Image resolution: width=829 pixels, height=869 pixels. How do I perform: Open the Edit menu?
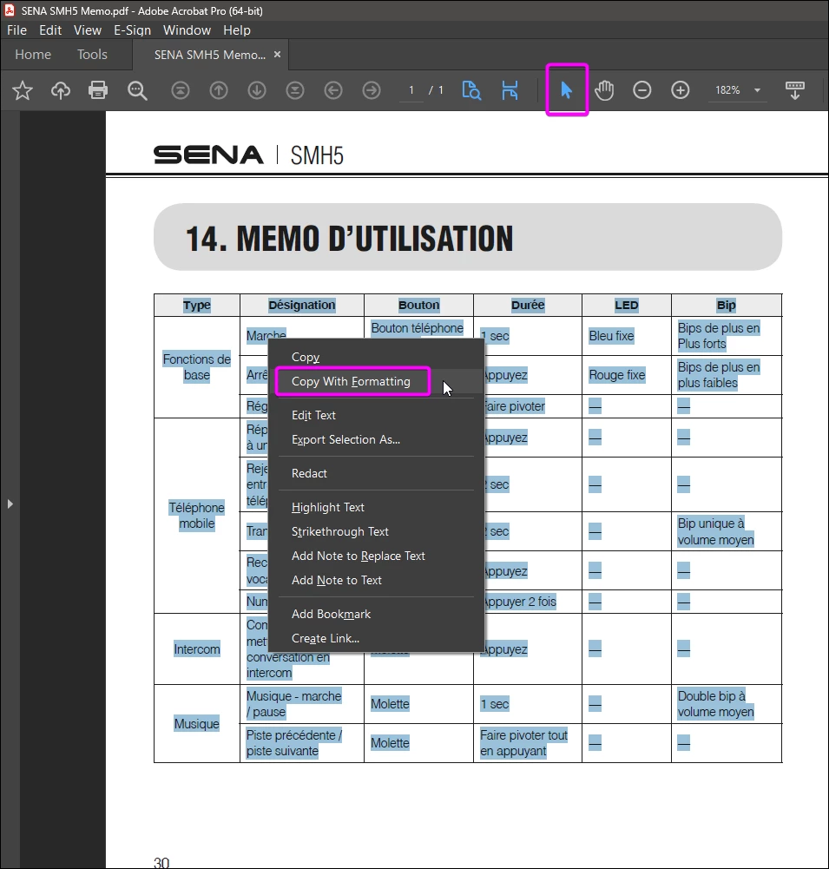pyautogui.click(x=49, y=30)
